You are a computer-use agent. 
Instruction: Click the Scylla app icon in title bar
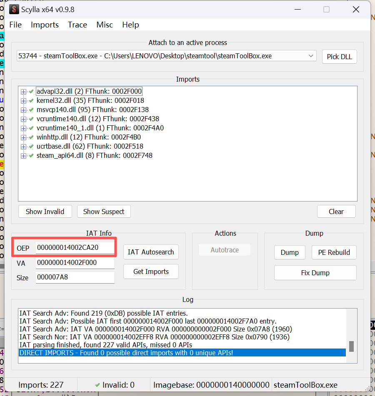click(x=14, y=9)
